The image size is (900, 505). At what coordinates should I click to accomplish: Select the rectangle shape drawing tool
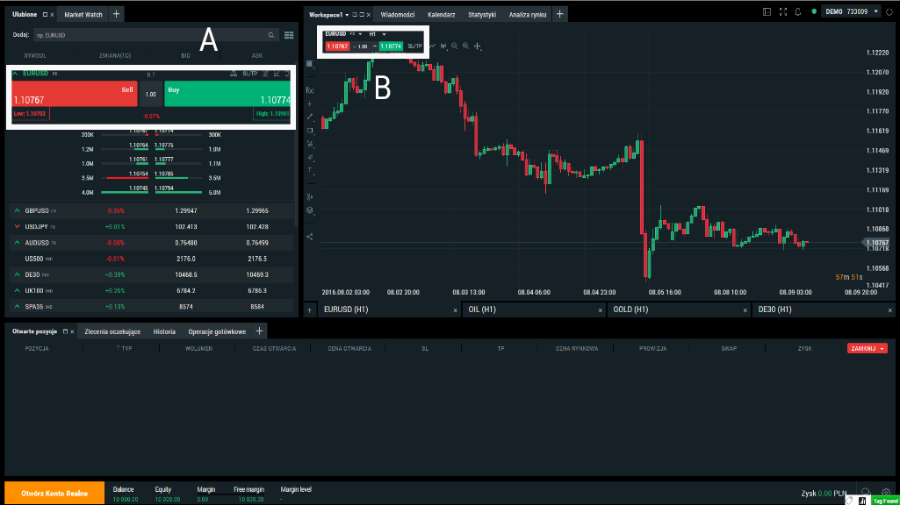tap(310, 131)
